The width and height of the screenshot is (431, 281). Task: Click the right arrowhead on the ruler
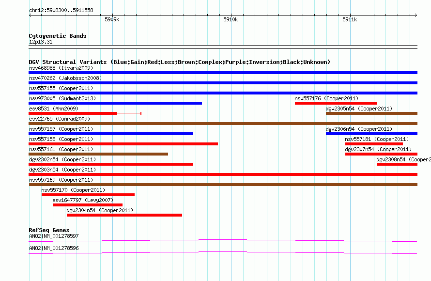(x=416, y=16)
